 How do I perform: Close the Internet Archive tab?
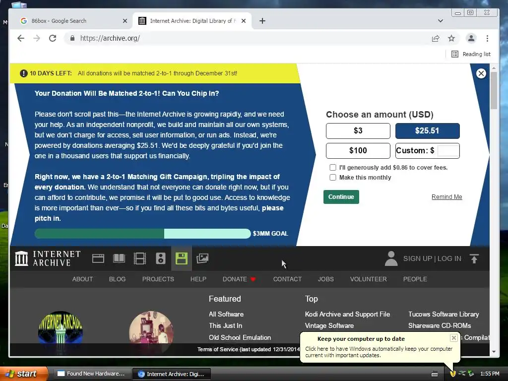click(244, 21)
